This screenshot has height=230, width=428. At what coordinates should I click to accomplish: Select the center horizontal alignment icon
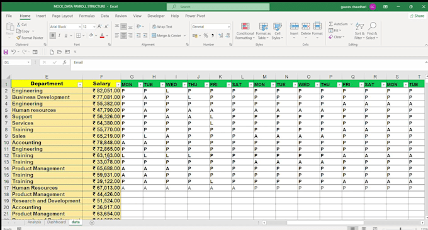123,35
